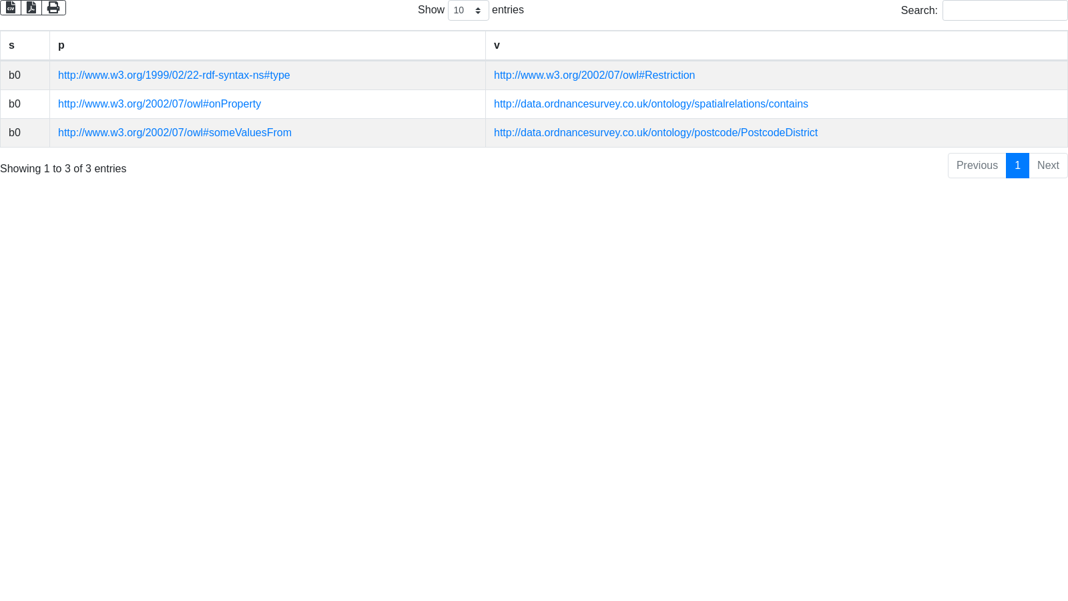Export the table as CSV

(x=11, y=7)
